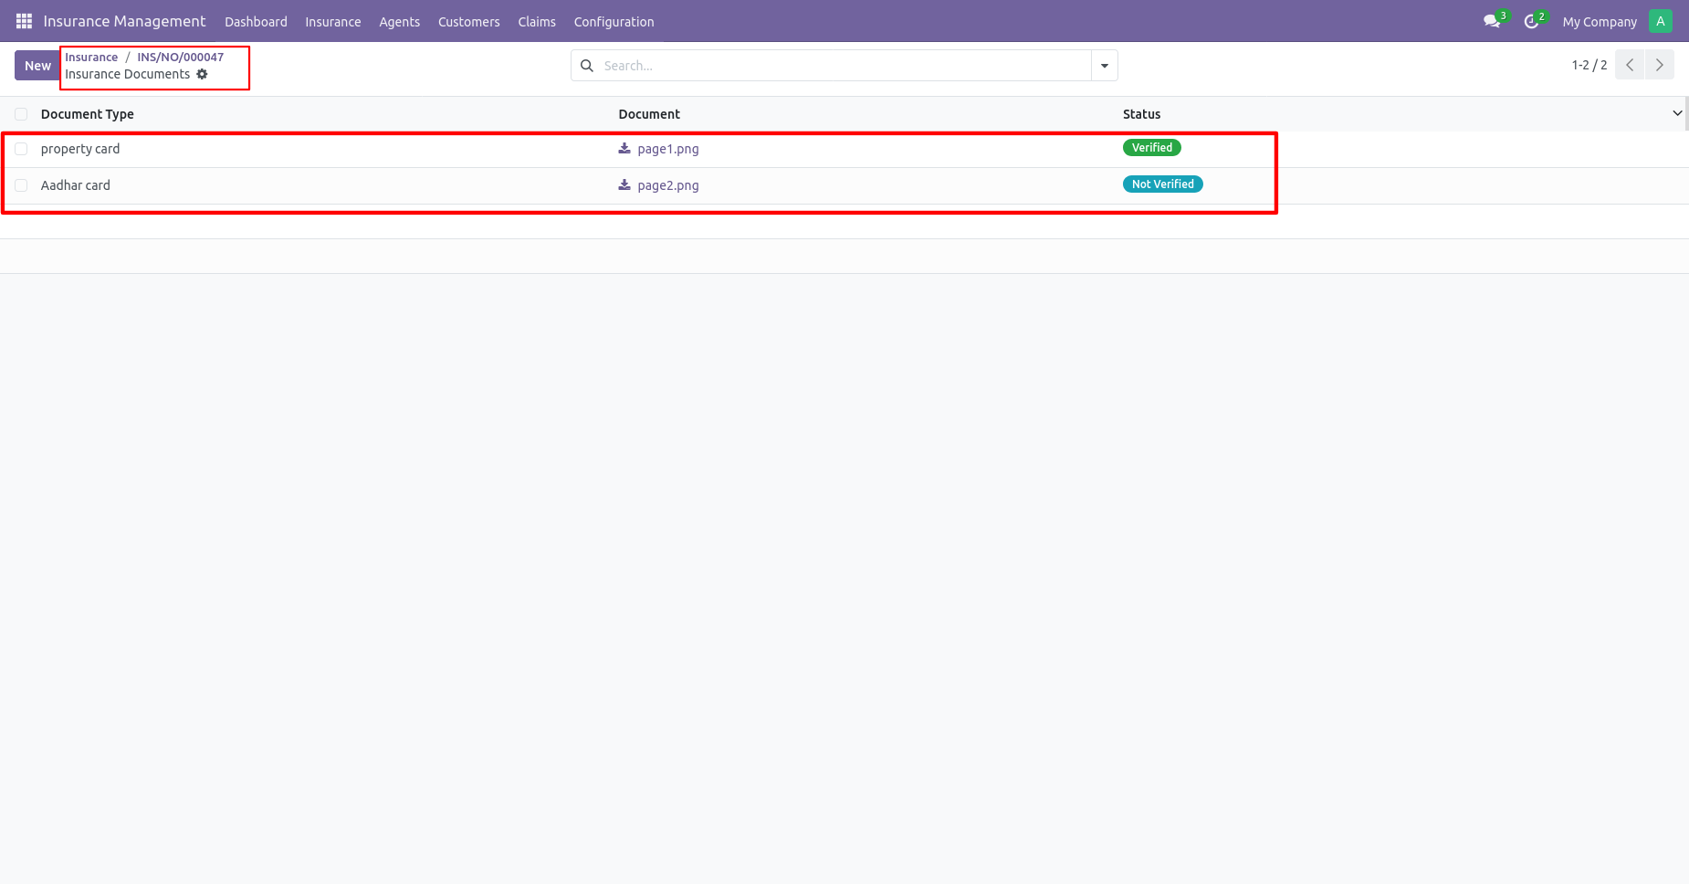The image size is (1689, 884).
Task: Open the apps grid home menu icon
Action: pos(24,21)
